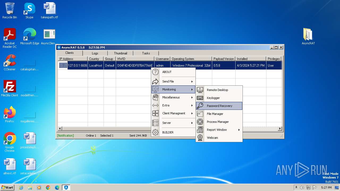Click the Keylogger keyboard icon
Image resolution: width=340 pixels, height=191 pixels.
click(200, 98)
